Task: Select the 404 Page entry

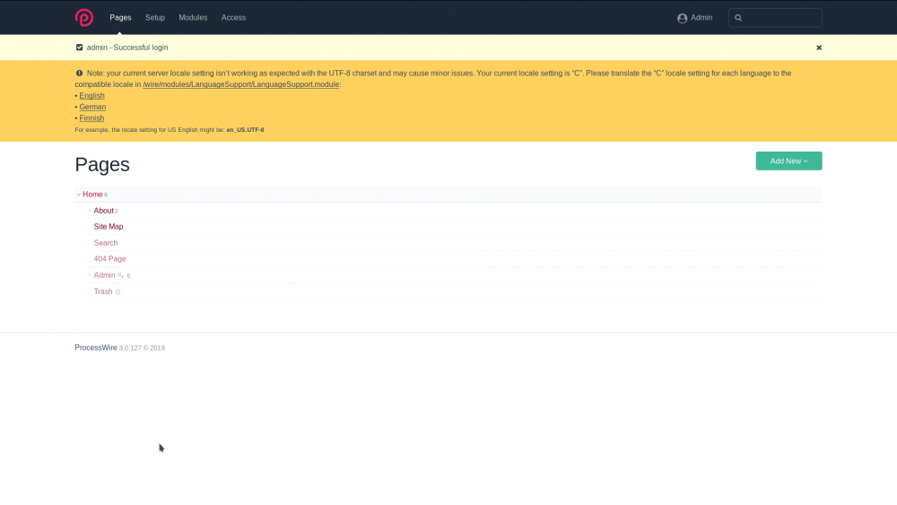Action: pyautogui.click(x=109, y=259)
